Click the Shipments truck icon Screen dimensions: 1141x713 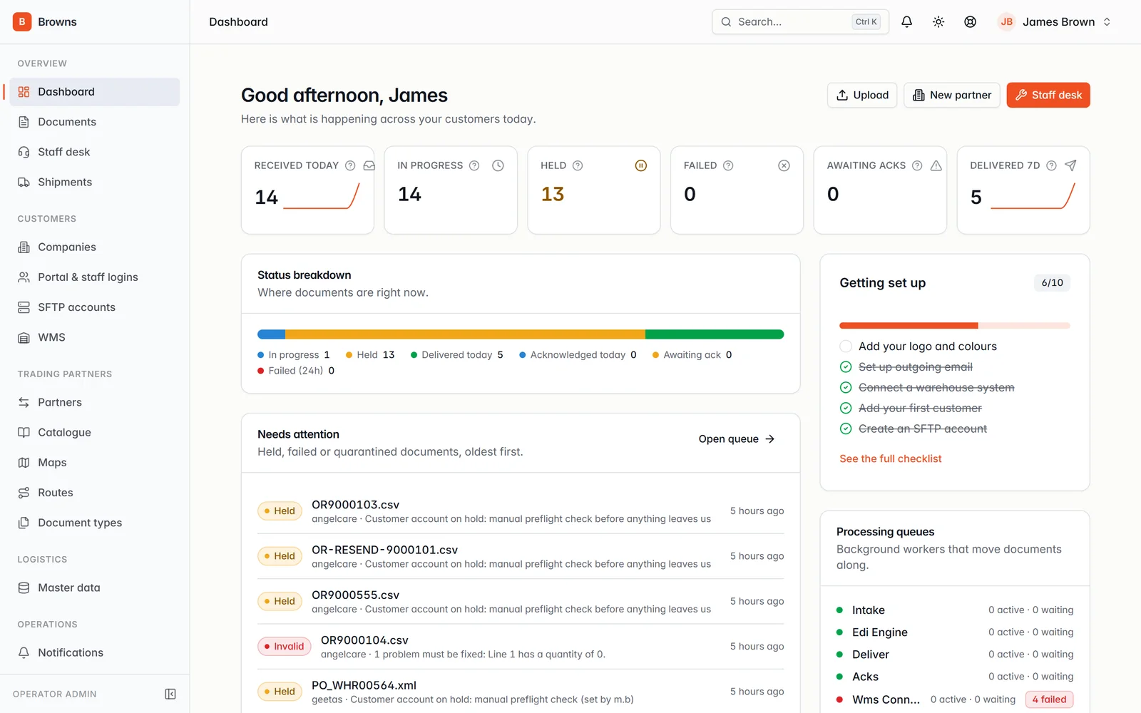(24, 182)
